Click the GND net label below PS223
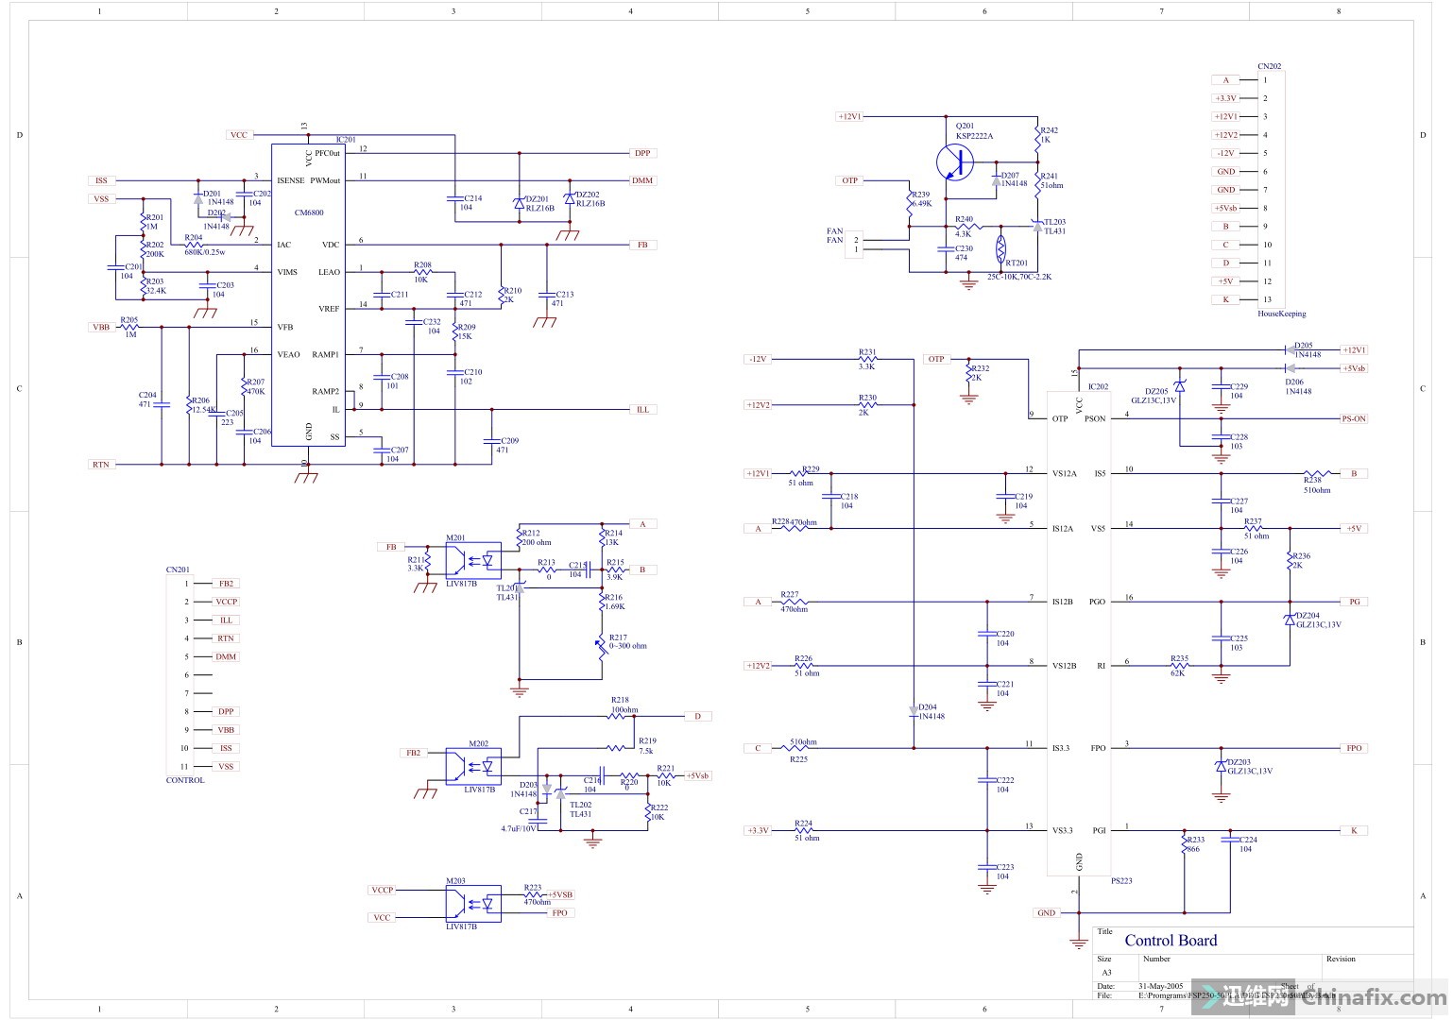The height and width of the screenshot is (1020, 1453). [1047, 913]
